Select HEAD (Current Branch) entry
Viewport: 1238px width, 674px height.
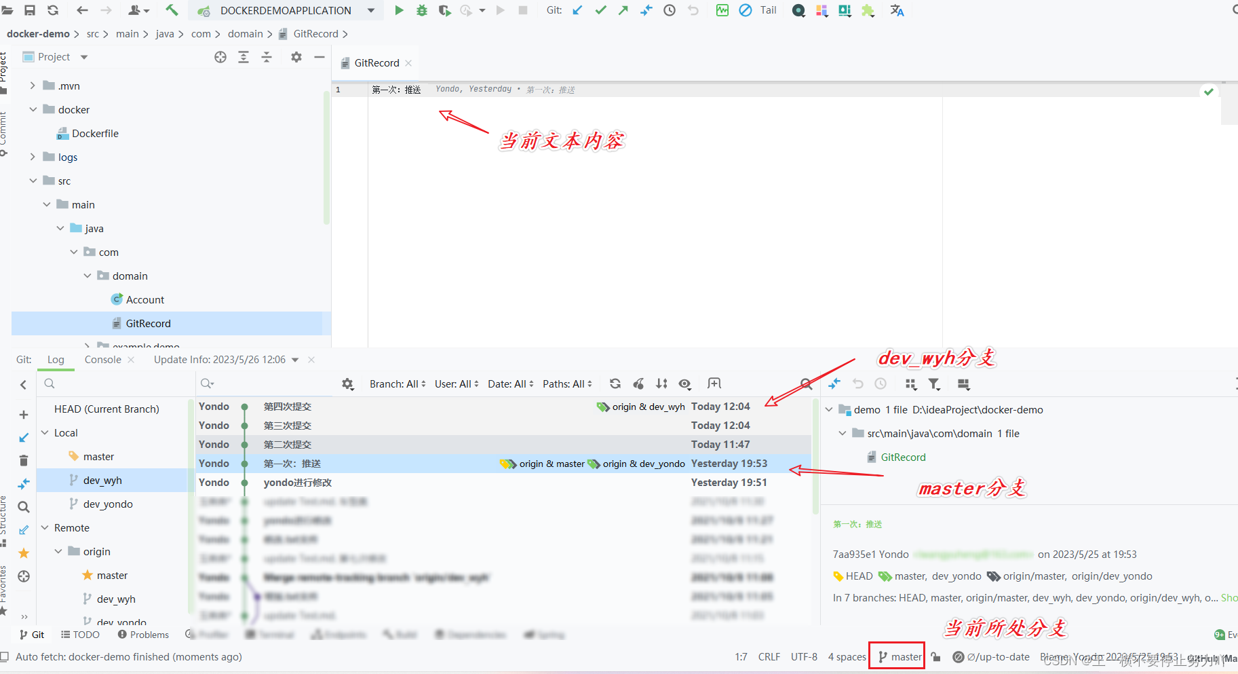coord(107,409)
